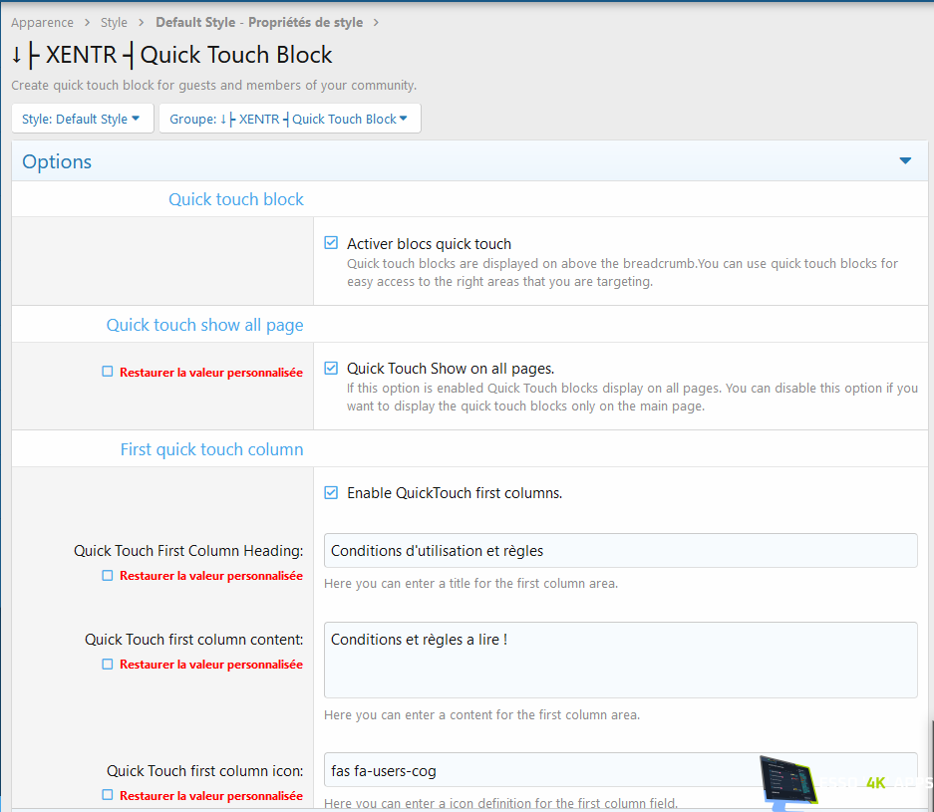This screenshot has width=934, height=812.
Task: Uncheck "Enable QuickTouch first columns"
Action: tap(330, 492)
